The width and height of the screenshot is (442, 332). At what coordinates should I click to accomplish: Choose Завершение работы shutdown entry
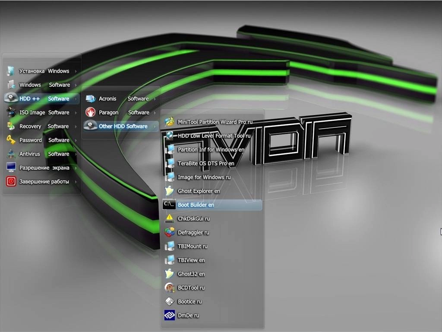click(x=42, y=181)
